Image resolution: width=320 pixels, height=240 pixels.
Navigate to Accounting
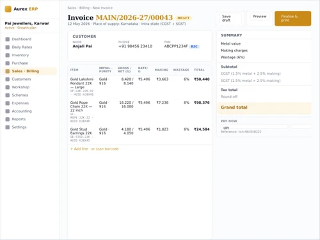pos(29,111)
